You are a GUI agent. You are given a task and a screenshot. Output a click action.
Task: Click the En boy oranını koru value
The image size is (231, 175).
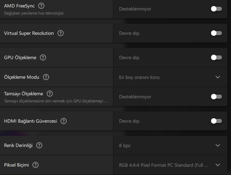tap(139, 77)
